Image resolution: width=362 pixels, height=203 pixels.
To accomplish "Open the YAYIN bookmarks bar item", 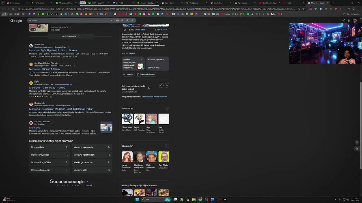I will pos(4,14).
